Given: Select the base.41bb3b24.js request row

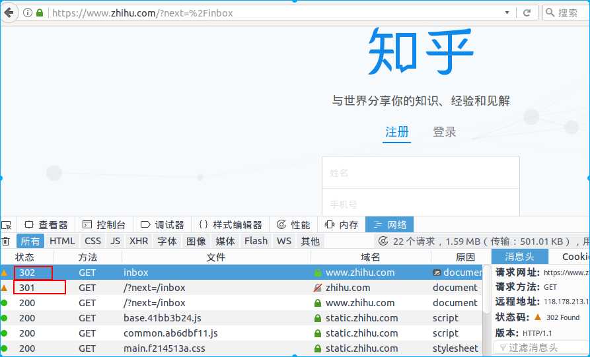Looking at the screenshot, I should click(242, 318).
